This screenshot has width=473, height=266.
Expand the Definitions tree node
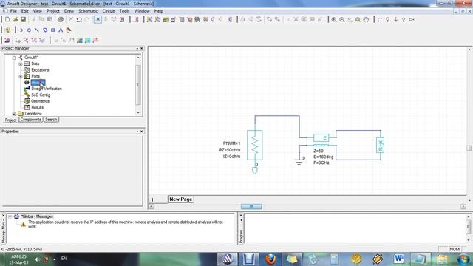click(x=14, y=114)
